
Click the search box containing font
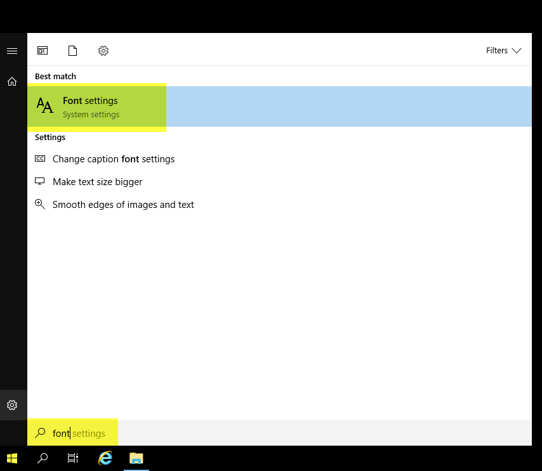click(279, 433)
